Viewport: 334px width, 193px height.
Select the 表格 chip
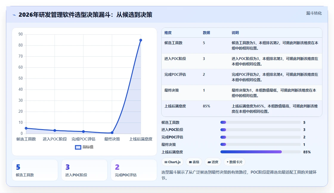tap(194, 162)
